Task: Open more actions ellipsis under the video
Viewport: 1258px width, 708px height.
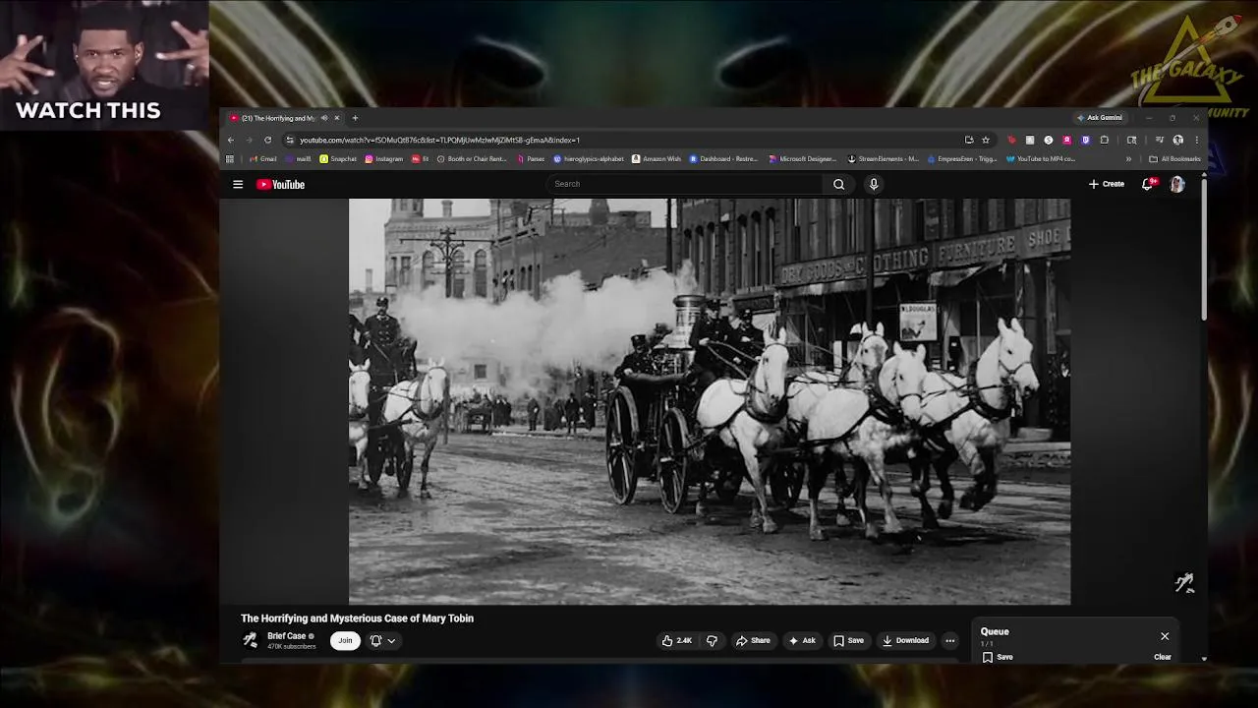Action: [x=949, y=640]
